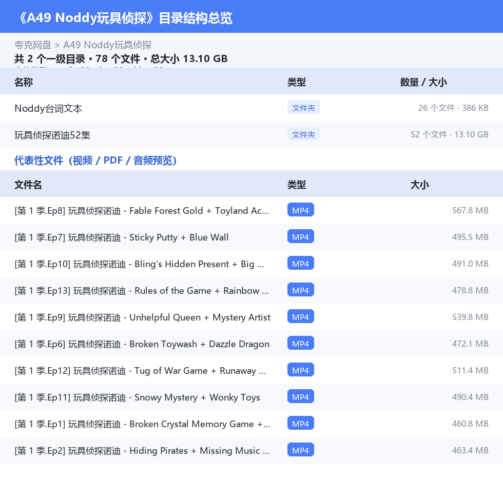The width and height of the screenshot is (503, 480).
Task: Click the size value 472.1 MB
Action: coord(470,344)
